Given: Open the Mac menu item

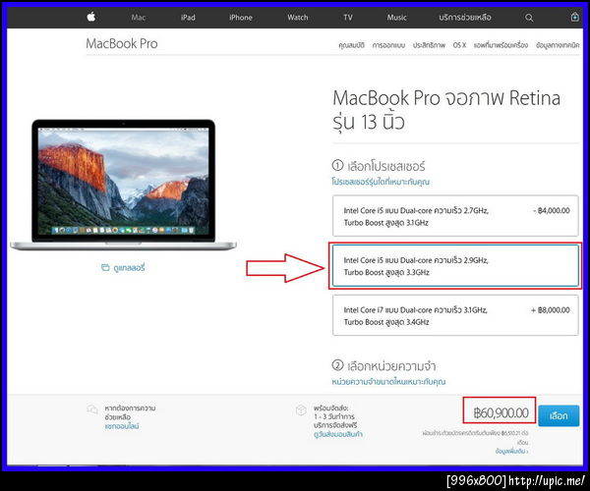Looking at the screenshot, I should [x=139, y=18].
